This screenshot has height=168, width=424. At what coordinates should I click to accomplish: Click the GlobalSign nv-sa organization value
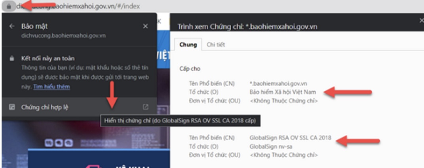271,147
